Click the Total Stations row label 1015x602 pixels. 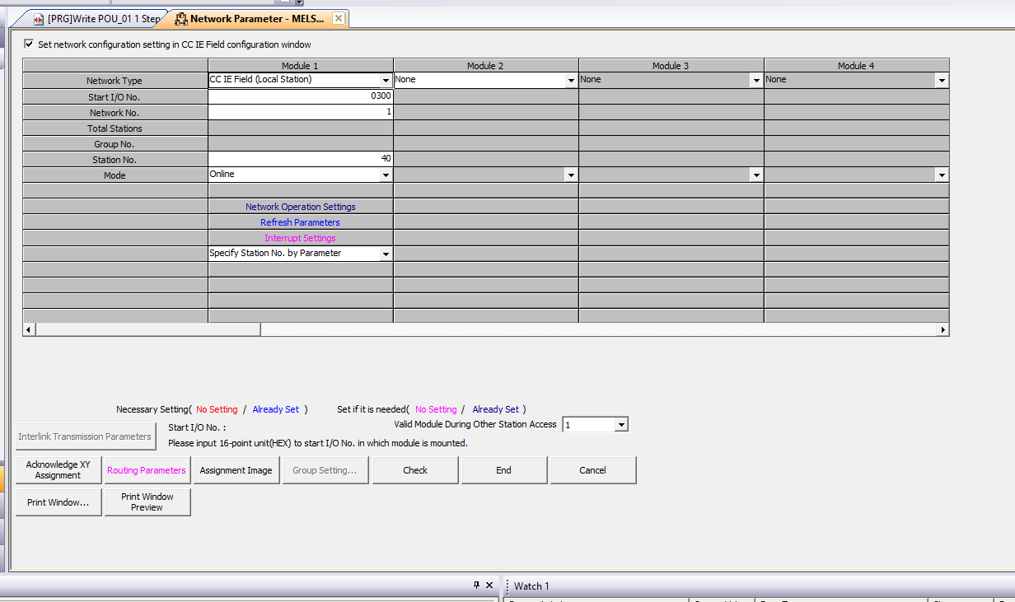[115, 128]
